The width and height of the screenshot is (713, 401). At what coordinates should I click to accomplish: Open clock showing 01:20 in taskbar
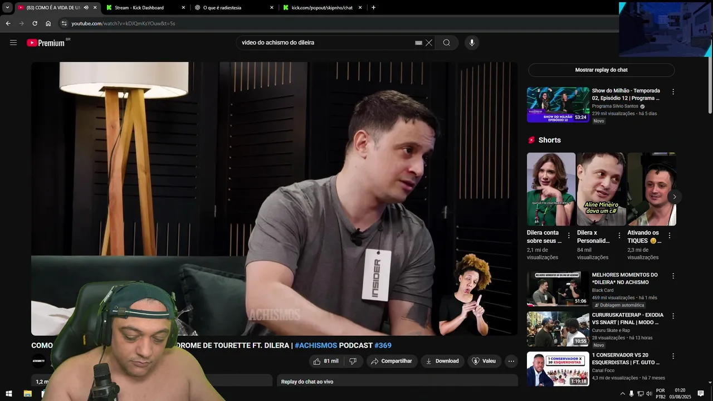(680, 394)
